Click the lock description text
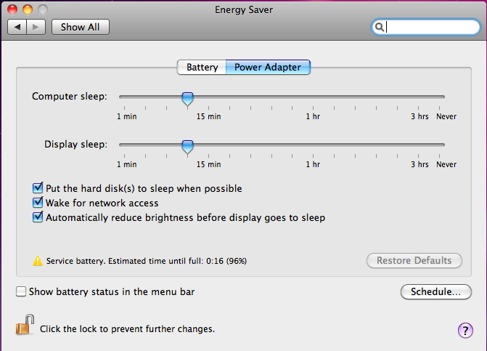The width and height of the screenshot is (487, 351). [x=127, y=329]
